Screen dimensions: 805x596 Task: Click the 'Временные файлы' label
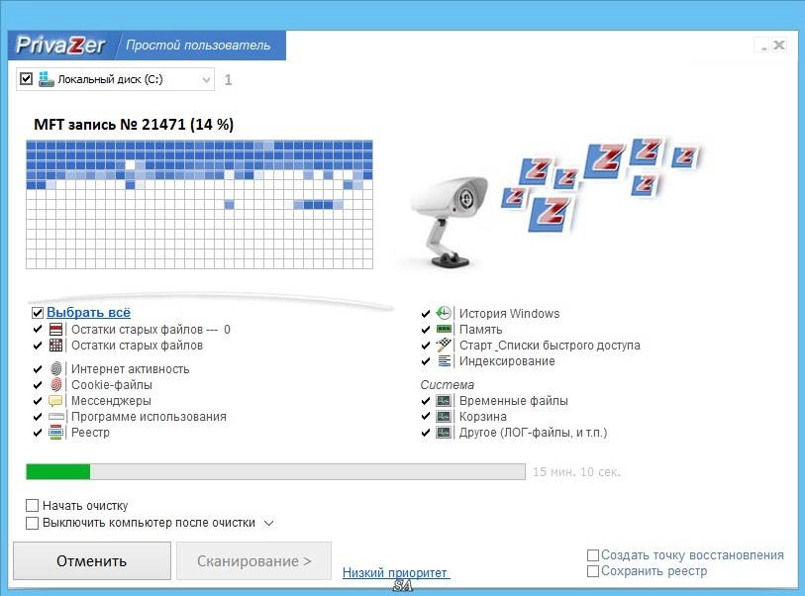(x=513, y=400)
